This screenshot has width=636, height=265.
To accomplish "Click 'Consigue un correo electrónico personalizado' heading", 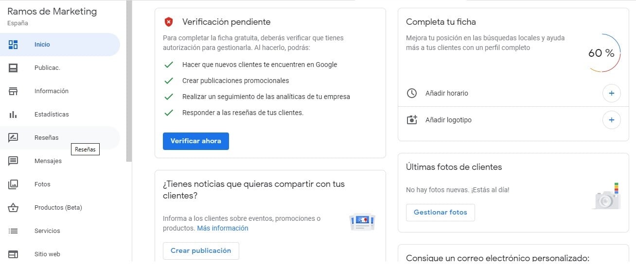I will [498, 258].
